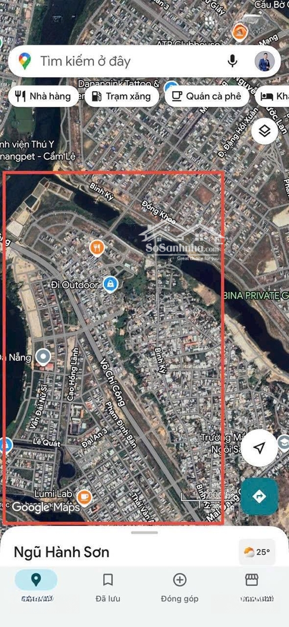Open the profile avatar in search bar
Image resolution: width=289 pixels, height=627 pixels.
[264, 61]
